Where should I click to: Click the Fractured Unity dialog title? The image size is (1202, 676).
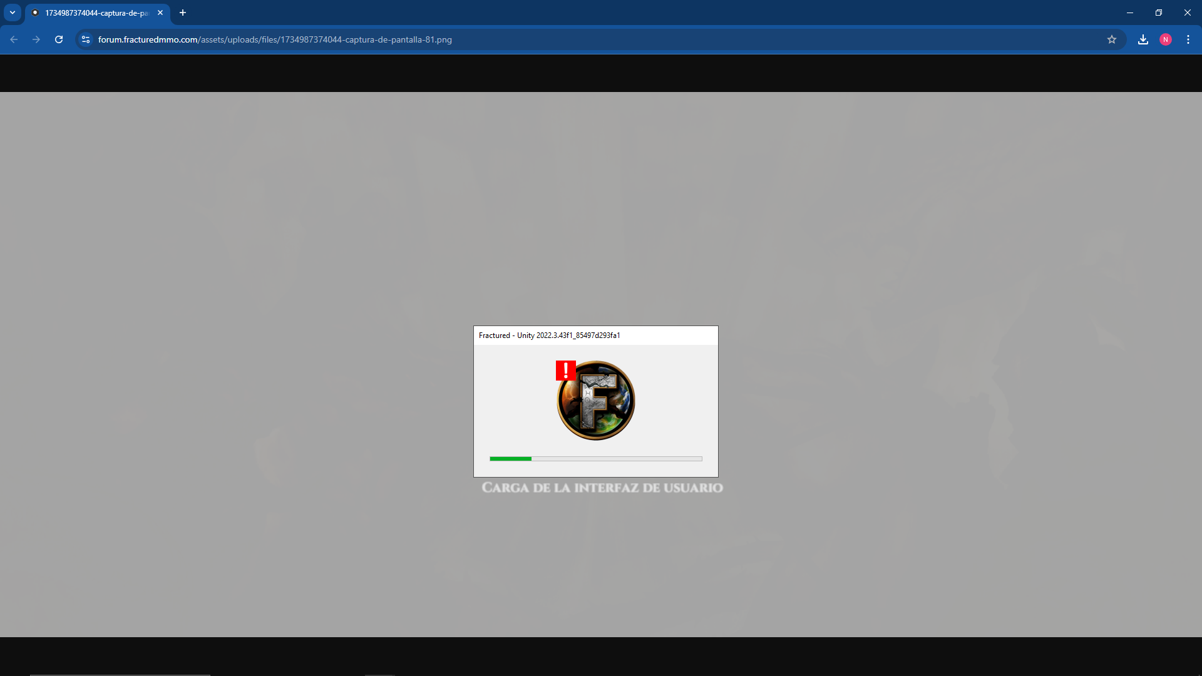coord(549,335)
